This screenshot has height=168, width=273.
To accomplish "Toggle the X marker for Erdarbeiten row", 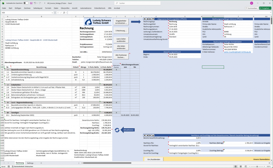I will (116, 85).
